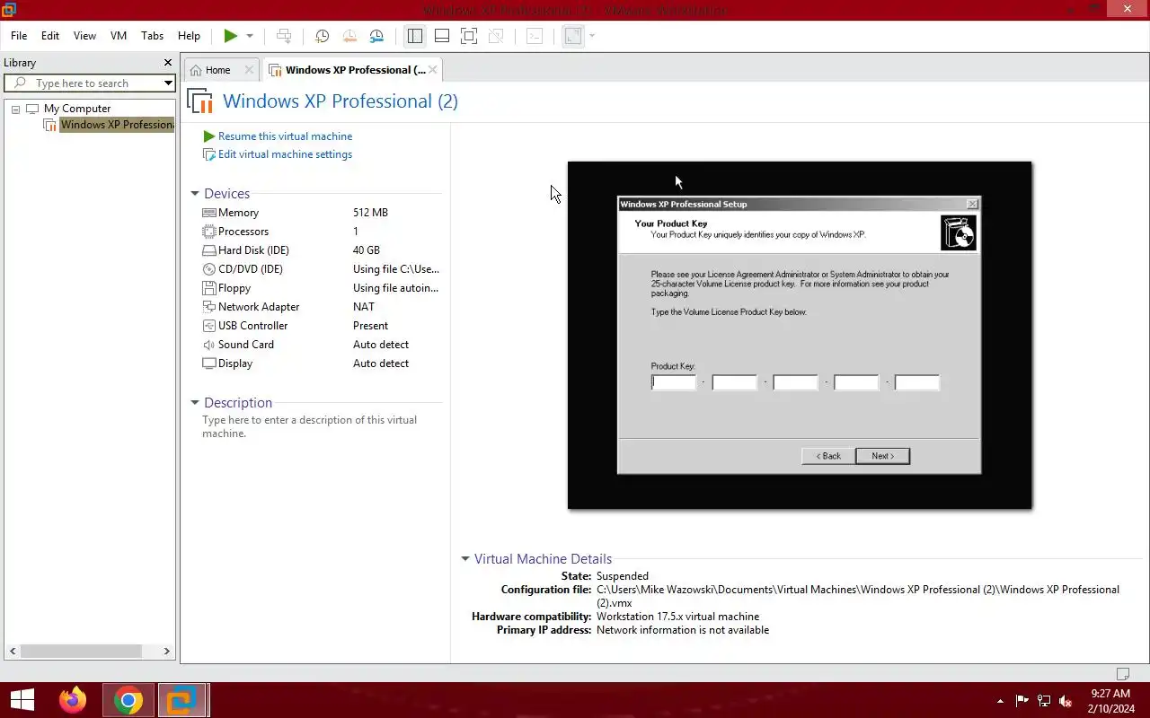
Task: Select My Computer in the Library tree
Action: coord(77,109)
